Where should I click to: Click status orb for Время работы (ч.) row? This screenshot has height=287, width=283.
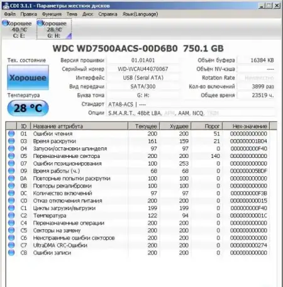click(11, 171)
